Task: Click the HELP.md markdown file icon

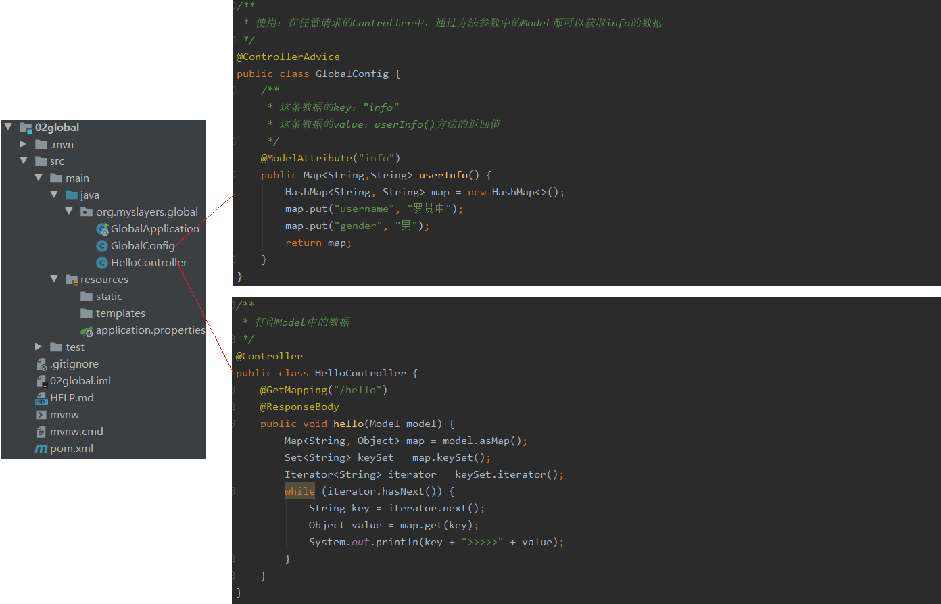Action: tap(41, 398)
